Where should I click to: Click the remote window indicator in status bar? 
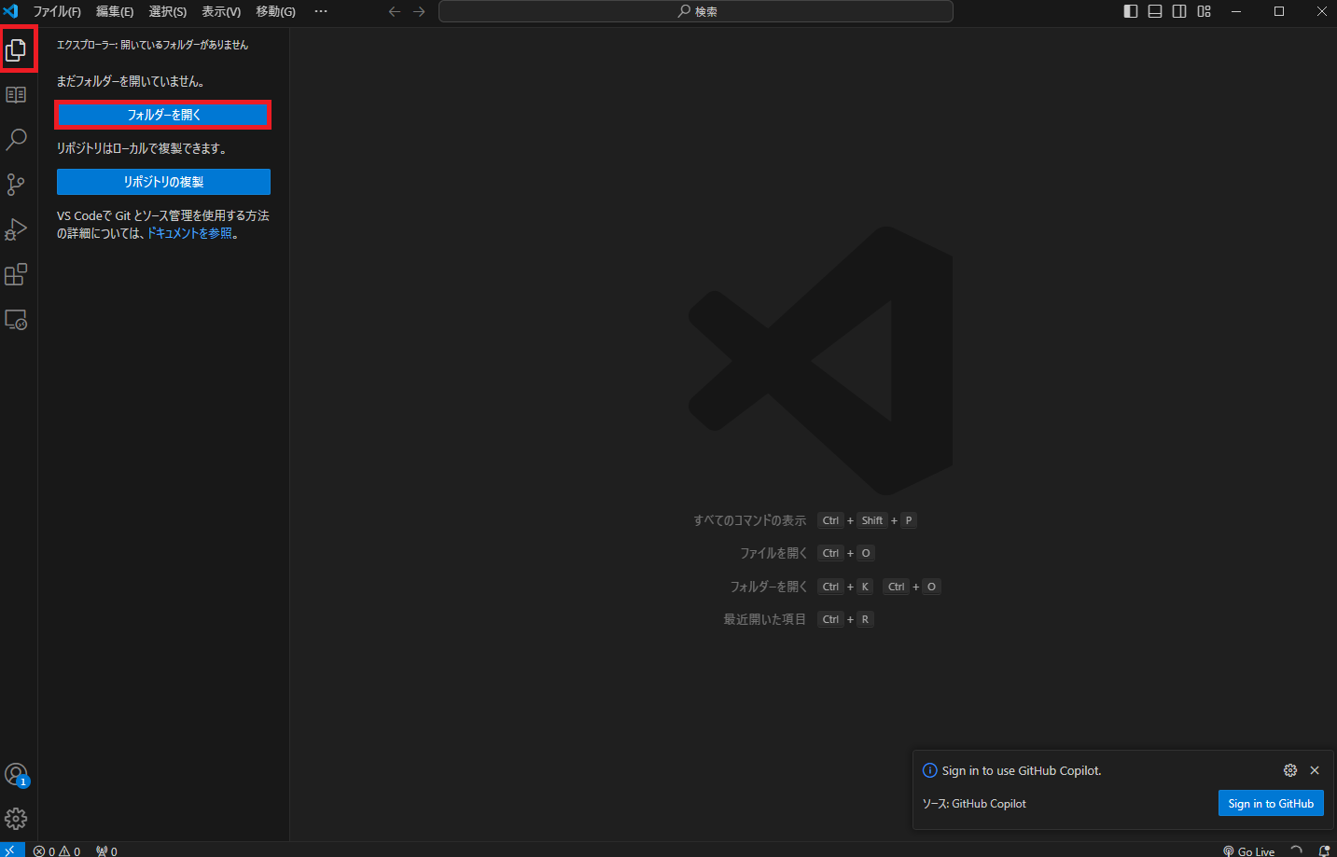12,850
